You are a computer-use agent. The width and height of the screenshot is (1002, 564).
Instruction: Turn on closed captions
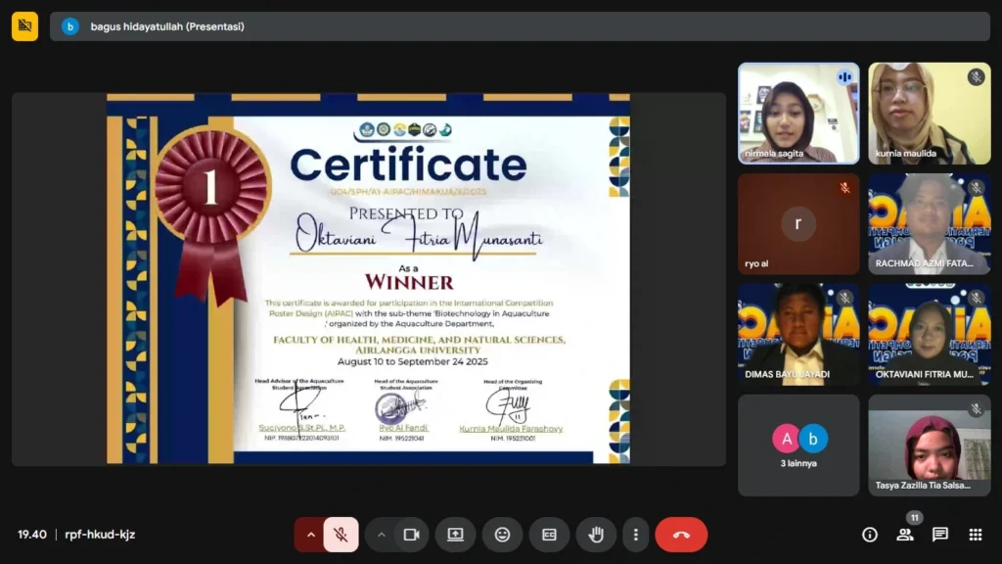click(549, 535)
